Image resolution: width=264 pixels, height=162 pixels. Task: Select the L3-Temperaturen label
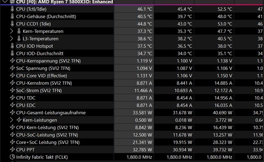[41, 39]
